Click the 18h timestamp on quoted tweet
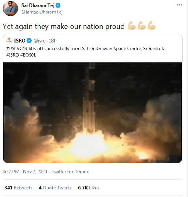This screenshot has height=197, width=188. pos(52,40)
